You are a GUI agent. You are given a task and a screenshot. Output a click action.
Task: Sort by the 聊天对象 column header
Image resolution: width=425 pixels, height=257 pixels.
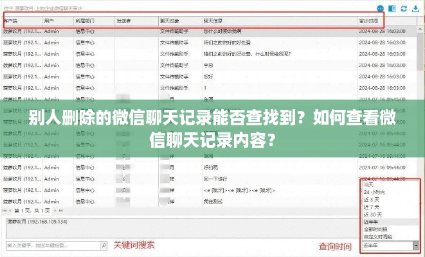(169, 21)
